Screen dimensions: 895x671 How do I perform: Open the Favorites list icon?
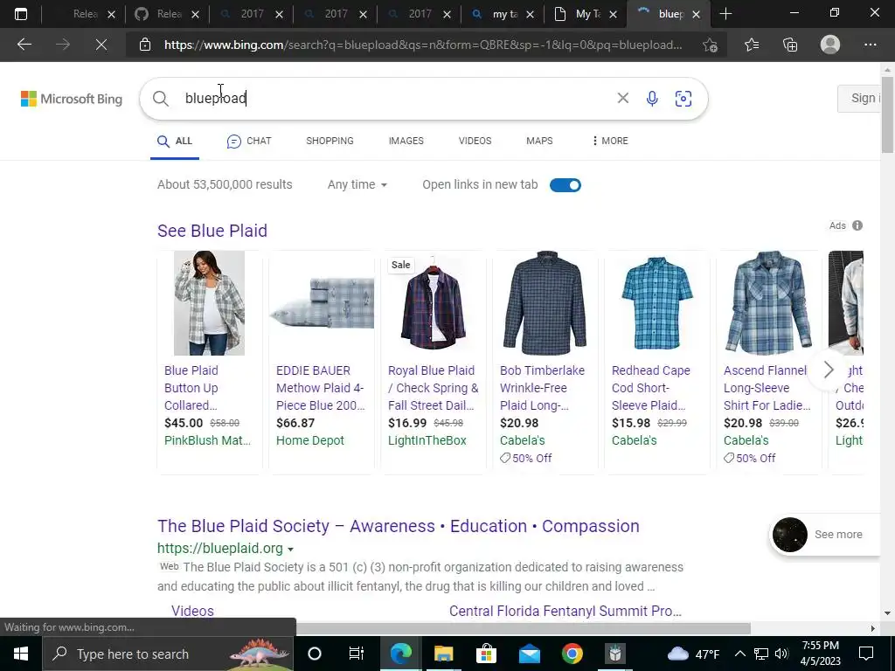pos(752,45)
